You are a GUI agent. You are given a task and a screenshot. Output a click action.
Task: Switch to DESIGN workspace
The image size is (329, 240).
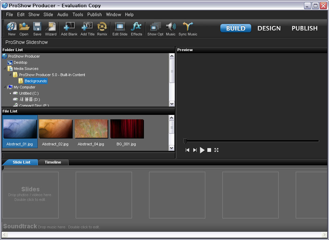tap(269, 28)
